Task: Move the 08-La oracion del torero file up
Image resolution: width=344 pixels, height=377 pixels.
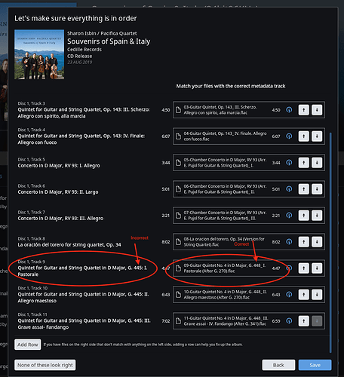Action: [x=304, y=242]
